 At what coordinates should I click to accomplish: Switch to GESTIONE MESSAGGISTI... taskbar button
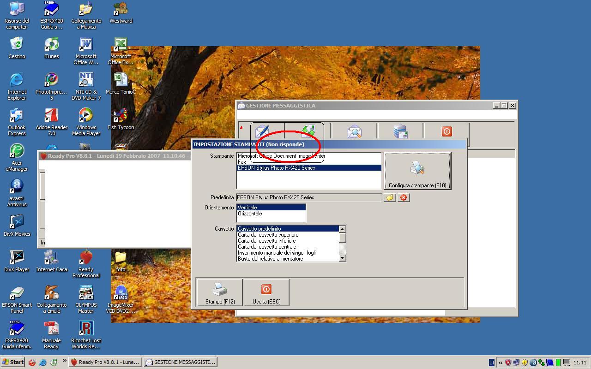pos(180,362)
